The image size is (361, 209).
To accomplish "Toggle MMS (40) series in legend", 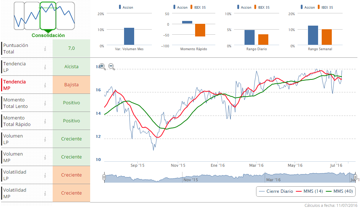I will [x=339, y=191].
